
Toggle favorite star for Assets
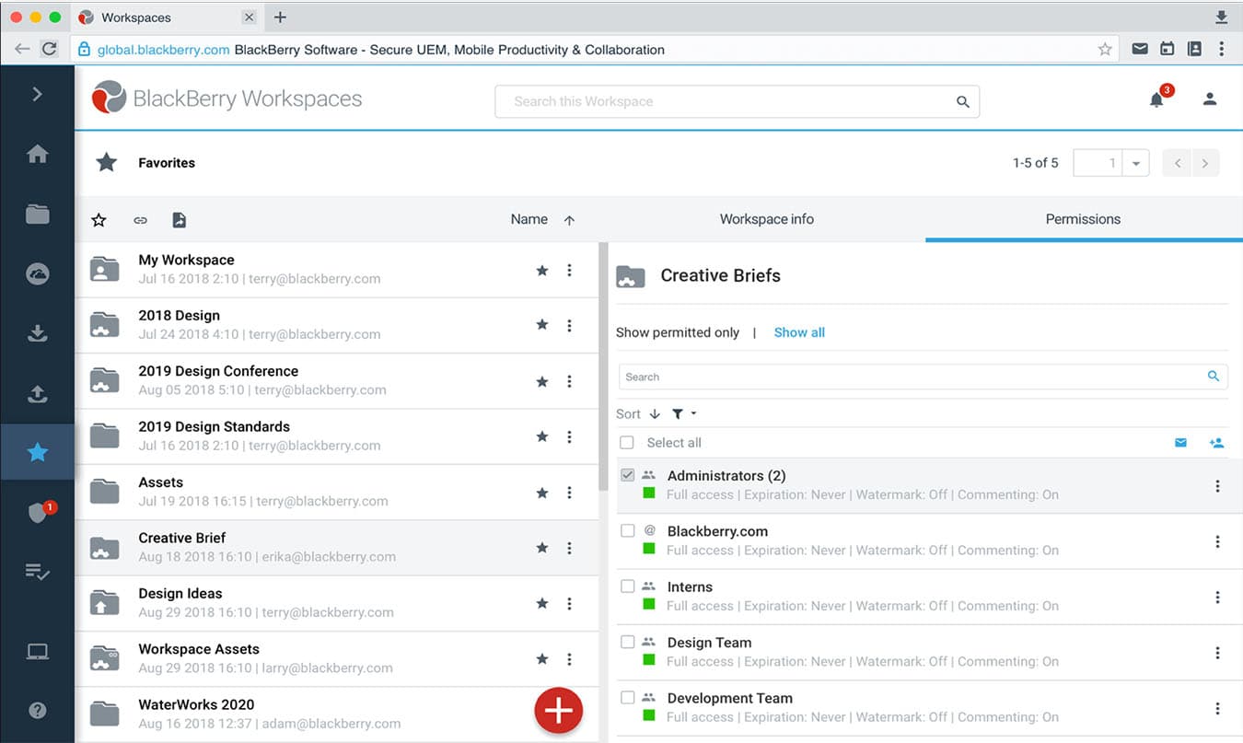coord(542,493)
